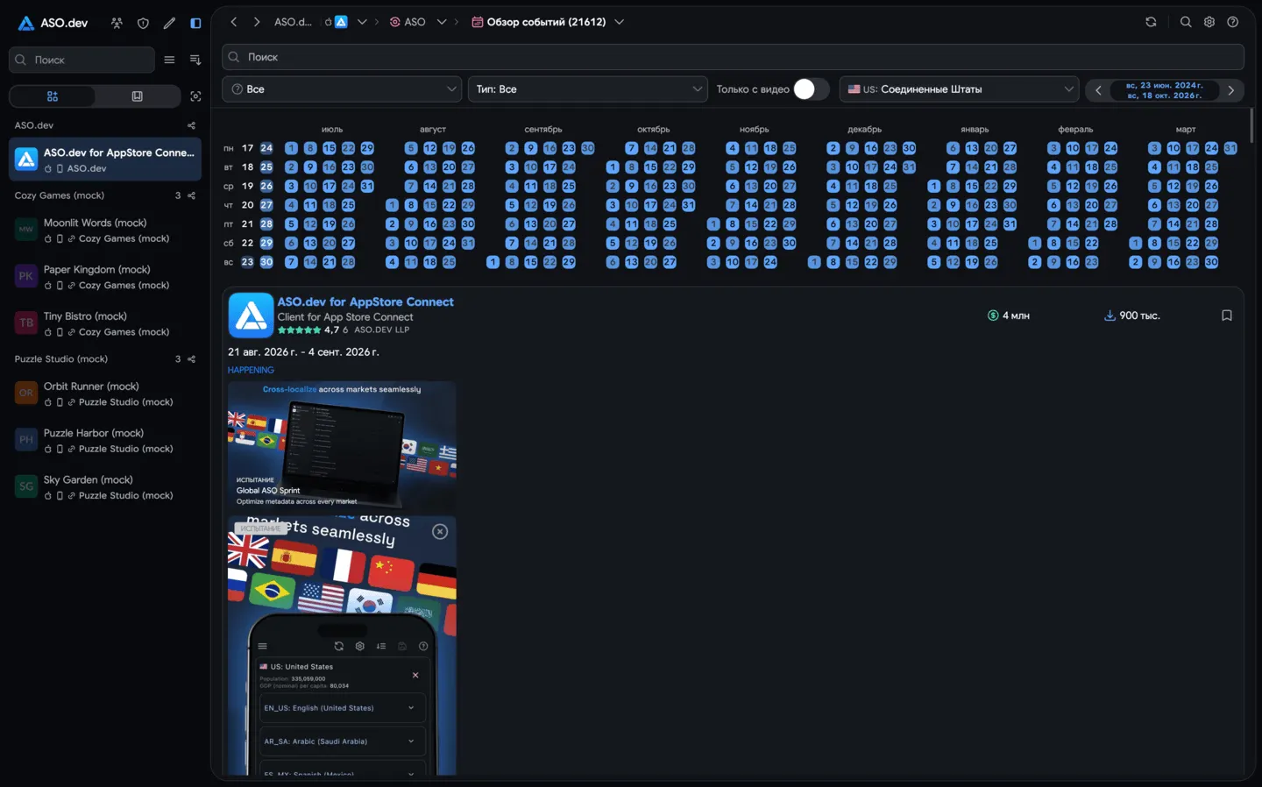
Task: Expand the 'Все' status filter dropdown
Action: (342, 89)
